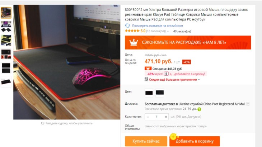Click the Добавить в корзину button
Screen dimensions: 262x147
pos(195,141)
